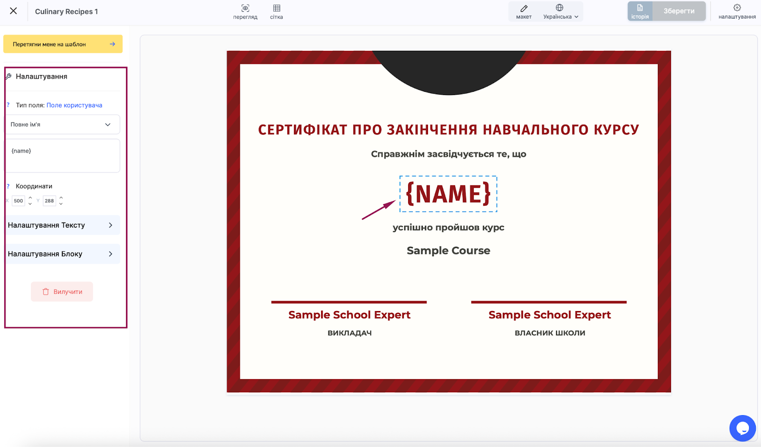Open the Повне ім'я field dropdown
The height and width of the screenshot is (447, 761).
pos(62,125)
